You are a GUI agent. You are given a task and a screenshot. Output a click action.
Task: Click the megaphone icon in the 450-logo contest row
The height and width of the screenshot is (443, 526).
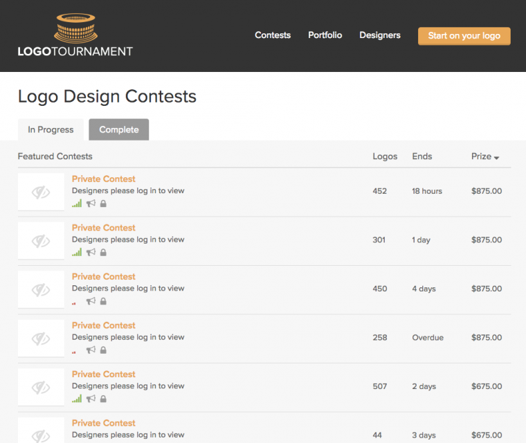(x=91, y=301)
